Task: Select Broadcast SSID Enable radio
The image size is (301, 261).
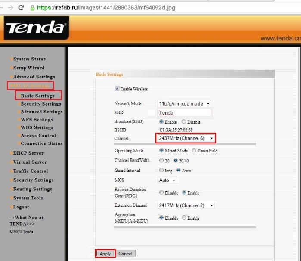Action: pos(161,121)
